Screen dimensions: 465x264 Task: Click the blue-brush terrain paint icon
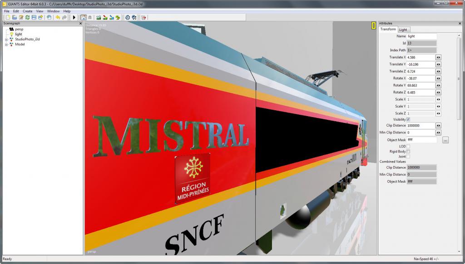[x=112, y=18]
